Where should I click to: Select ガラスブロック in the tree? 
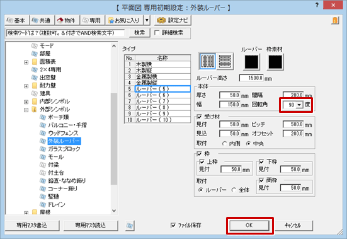pyautogui.click(x=64, y=149)
